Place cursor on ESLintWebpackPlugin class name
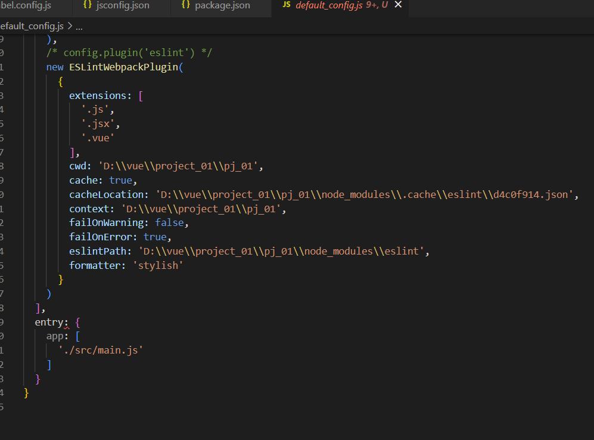 pyautogui.click(x=122, y=67)
